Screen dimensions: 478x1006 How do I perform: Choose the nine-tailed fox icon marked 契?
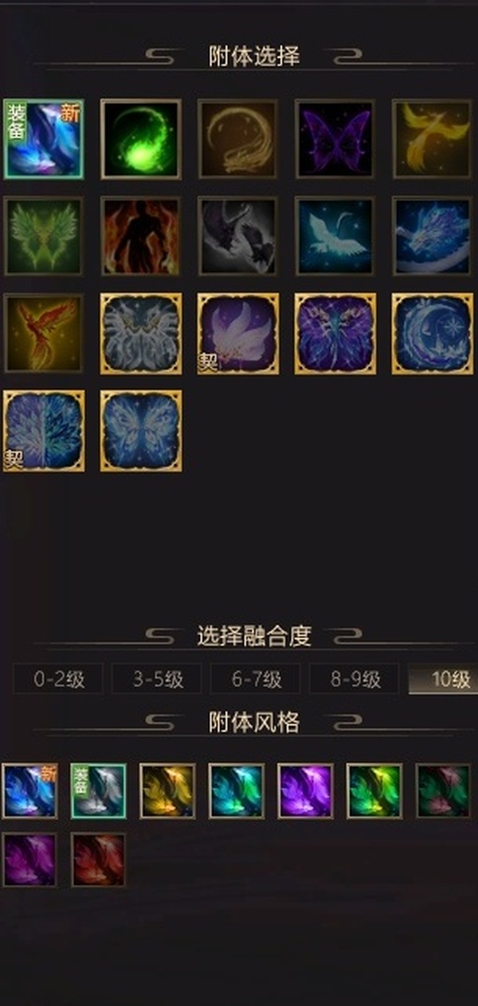[x=238, y=333]
